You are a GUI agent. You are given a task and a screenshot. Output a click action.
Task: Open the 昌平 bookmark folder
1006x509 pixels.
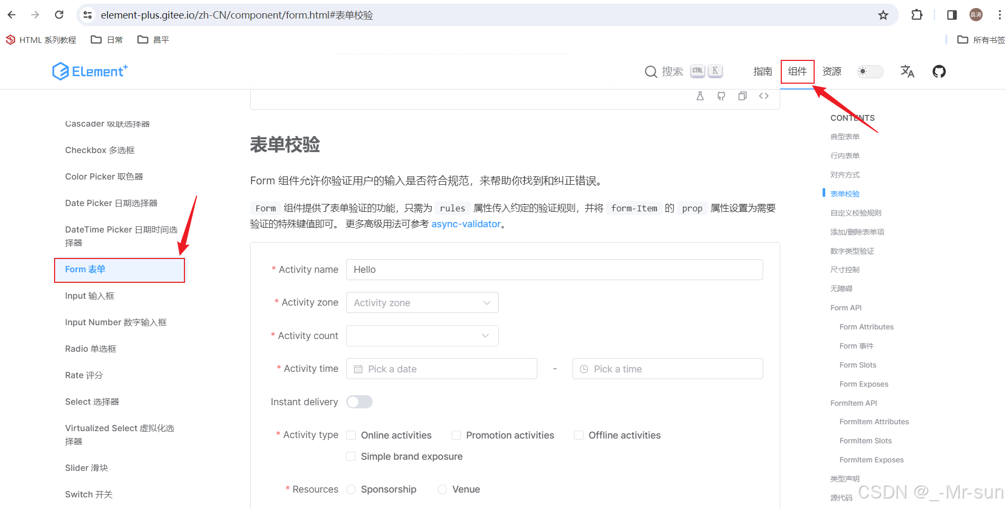tap(154, 40)
